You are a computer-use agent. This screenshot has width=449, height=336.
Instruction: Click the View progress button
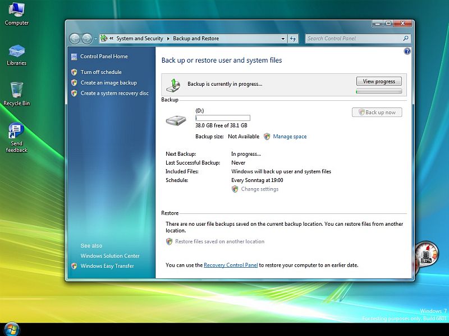379,81
